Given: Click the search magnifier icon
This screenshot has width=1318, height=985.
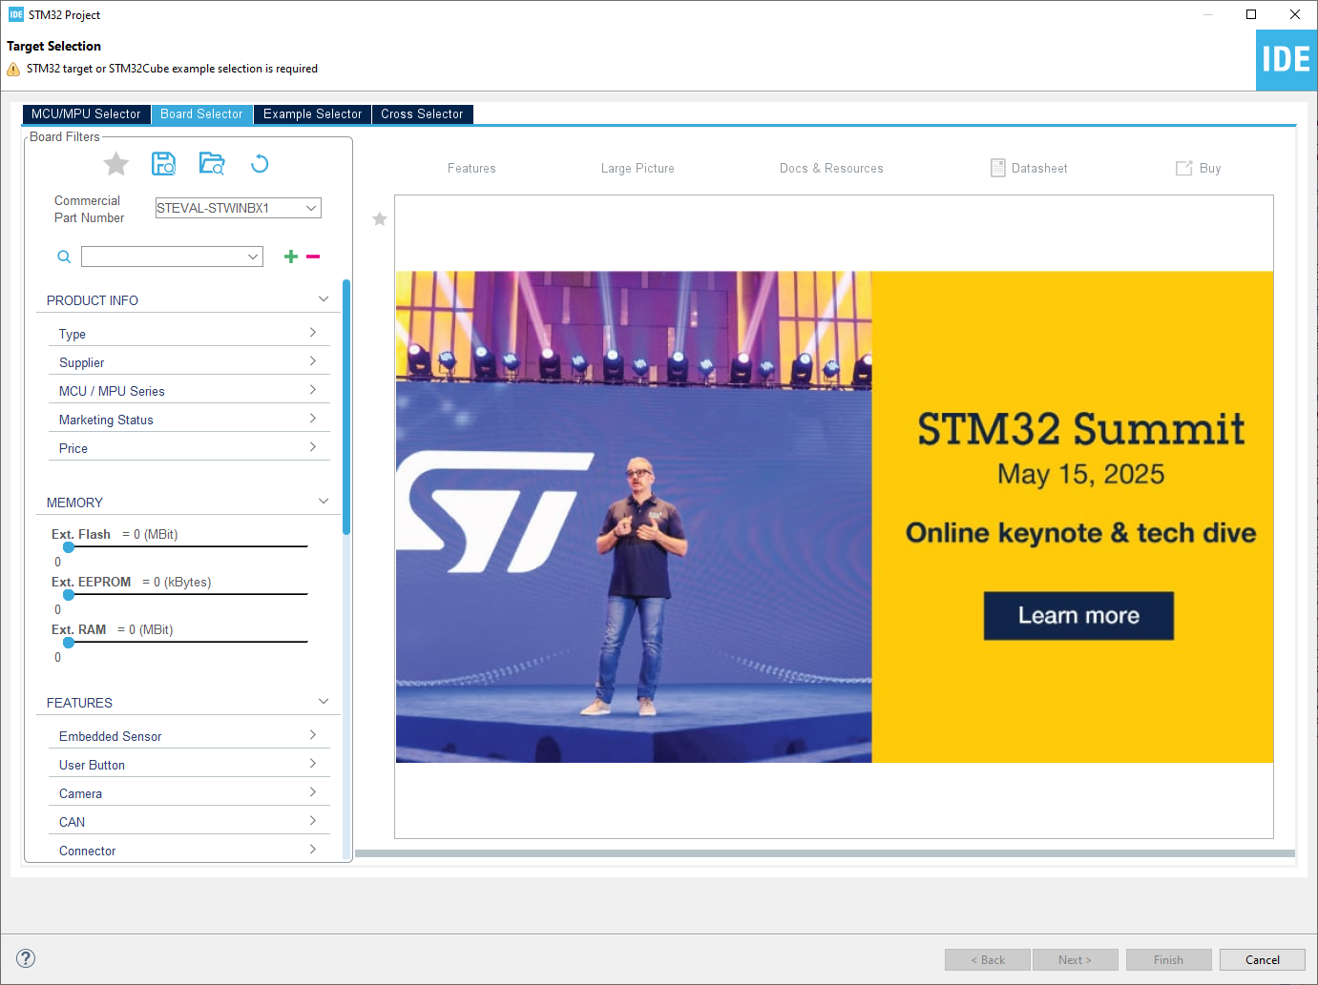Looking at the screenshot, I should (63, 256).
